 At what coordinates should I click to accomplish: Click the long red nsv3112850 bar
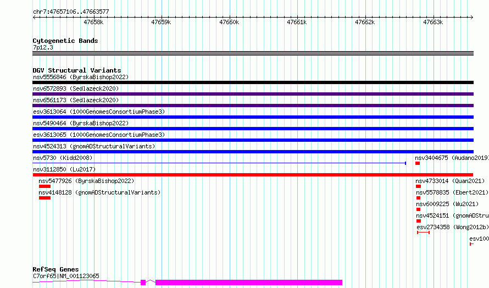pos(253,175)
